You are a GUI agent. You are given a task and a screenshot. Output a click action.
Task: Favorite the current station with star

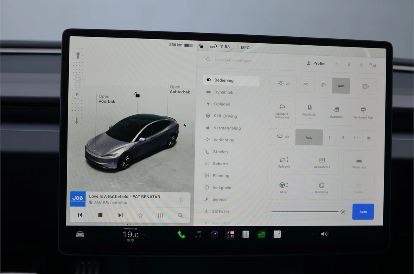click(140, 215)
